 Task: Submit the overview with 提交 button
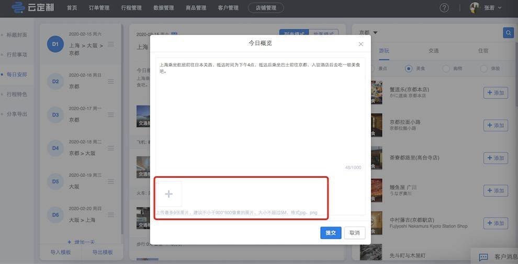(331, 233)
